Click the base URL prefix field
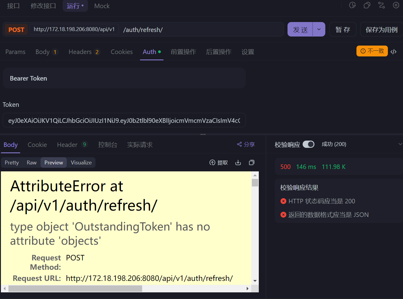Viewport: 403px width, 299px height. coord(74,29)
